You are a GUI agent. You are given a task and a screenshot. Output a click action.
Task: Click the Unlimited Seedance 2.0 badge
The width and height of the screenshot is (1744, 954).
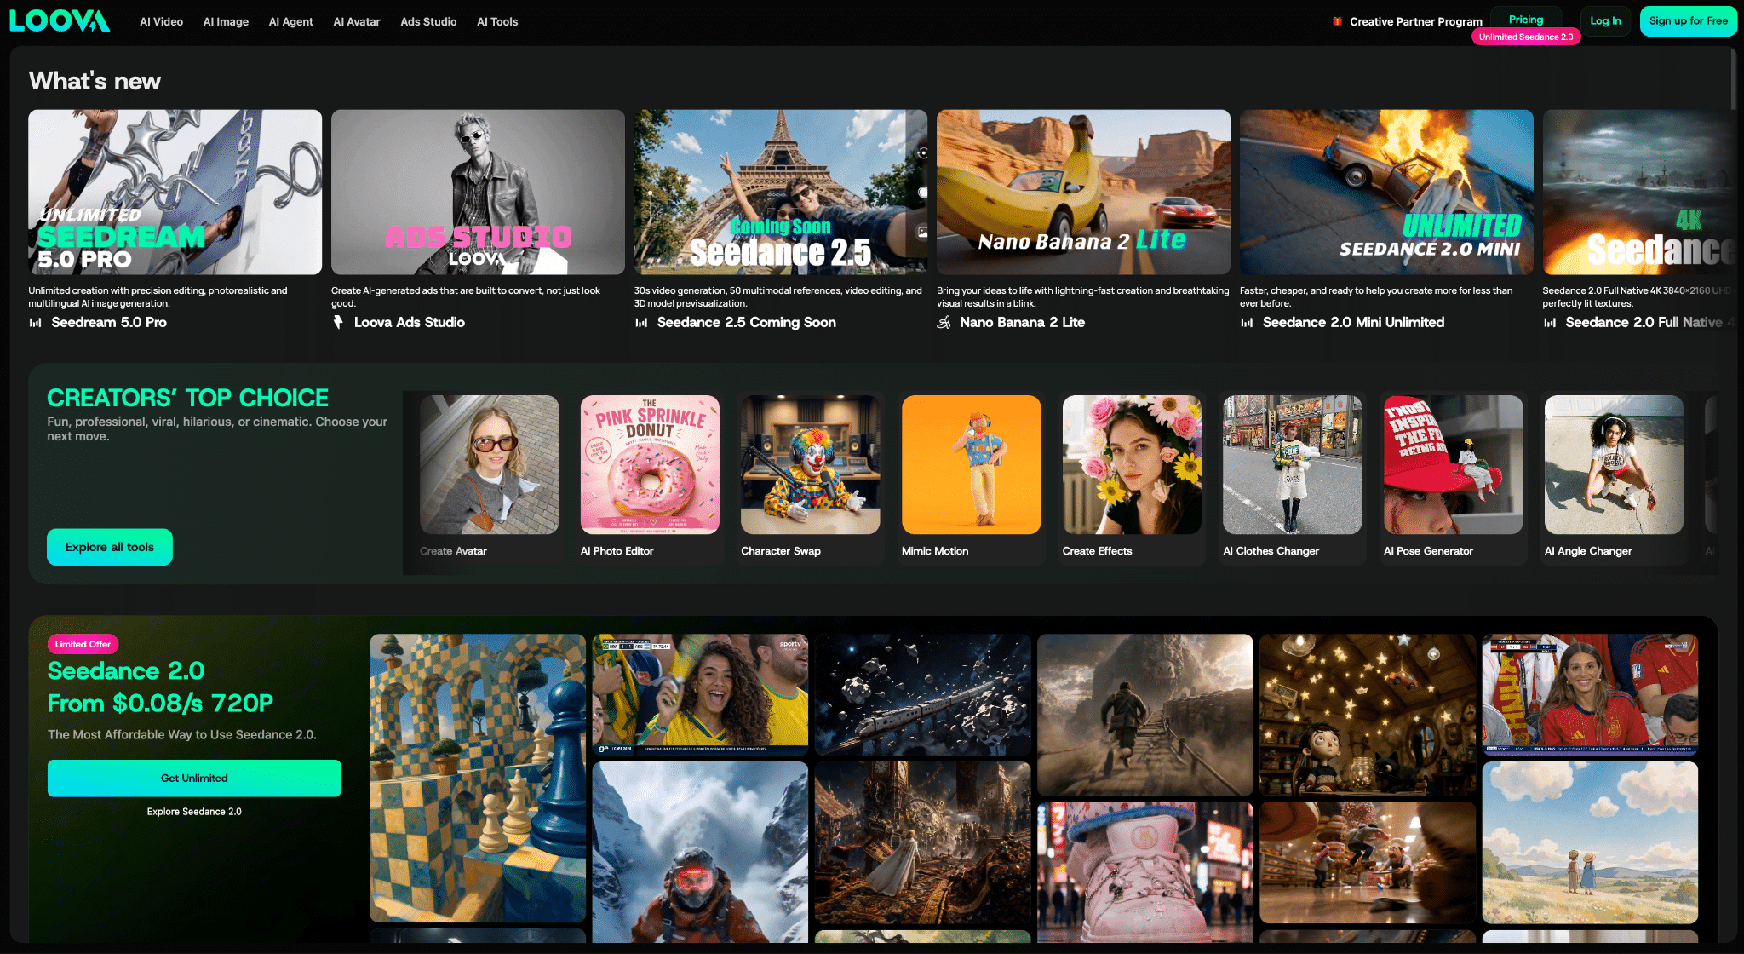point(1526,37)
